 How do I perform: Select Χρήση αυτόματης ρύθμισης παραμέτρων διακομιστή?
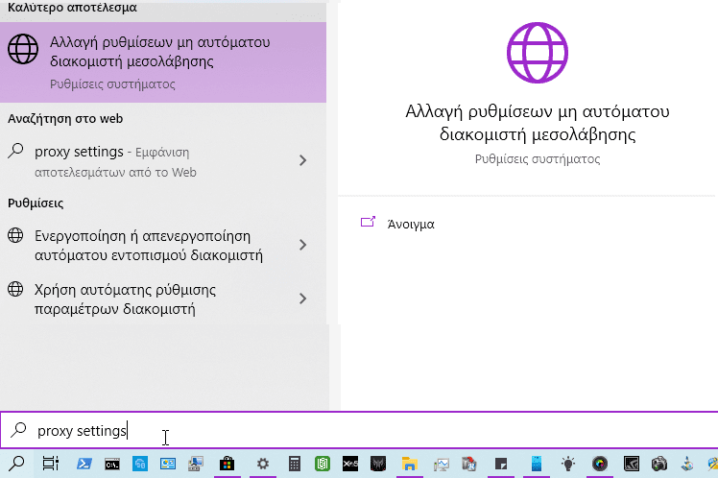[x=163, y=299]
